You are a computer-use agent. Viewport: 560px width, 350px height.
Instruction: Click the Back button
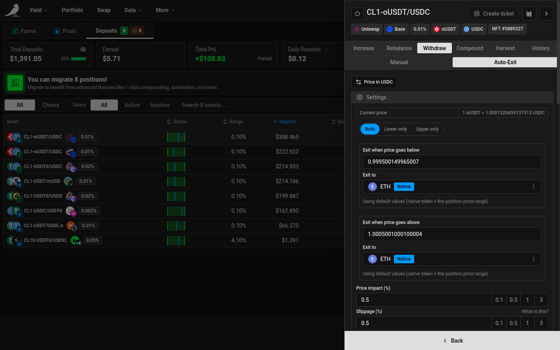point(452,341)
